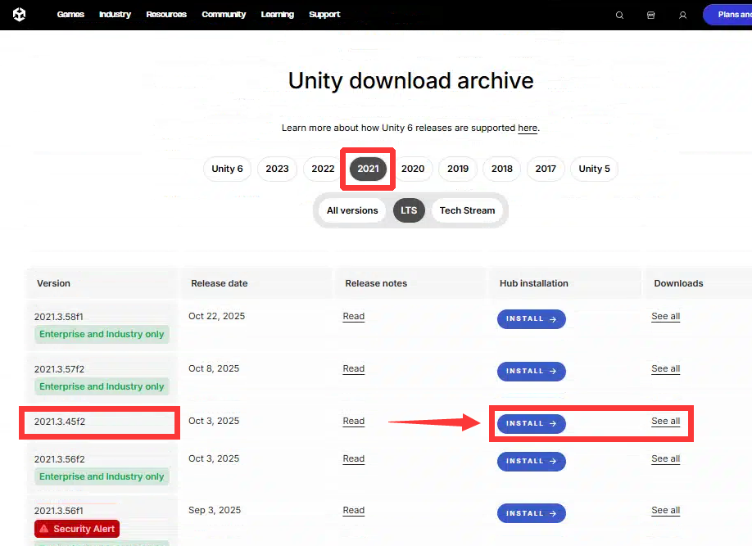Screen dimensions: 752x546
Task: Switch filter to Tech Stream
Action: (467, 210)
